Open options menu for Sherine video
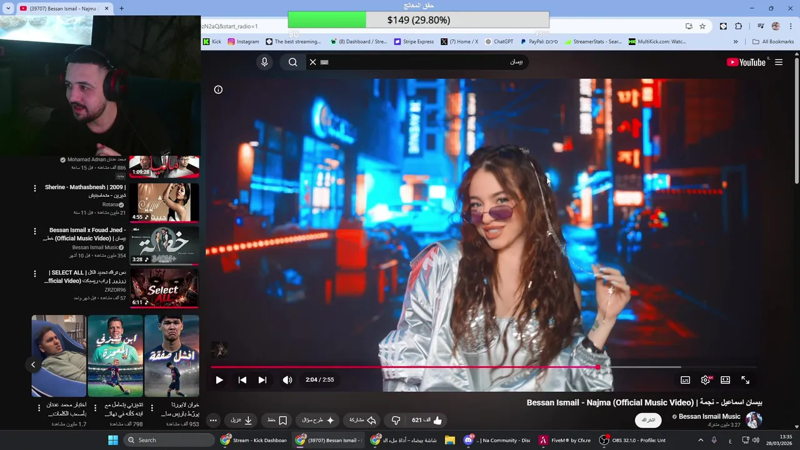Viewport: 800px width, 450px height. coord(35,188)
